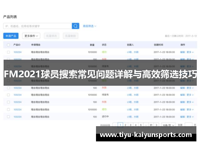The width and height of the screenshot is (200, 145).
Task: Expand the 高级筛选 advanced filter
Action: point(90,26)
